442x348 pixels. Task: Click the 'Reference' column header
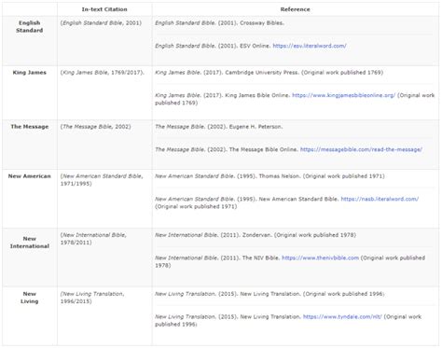295,9
